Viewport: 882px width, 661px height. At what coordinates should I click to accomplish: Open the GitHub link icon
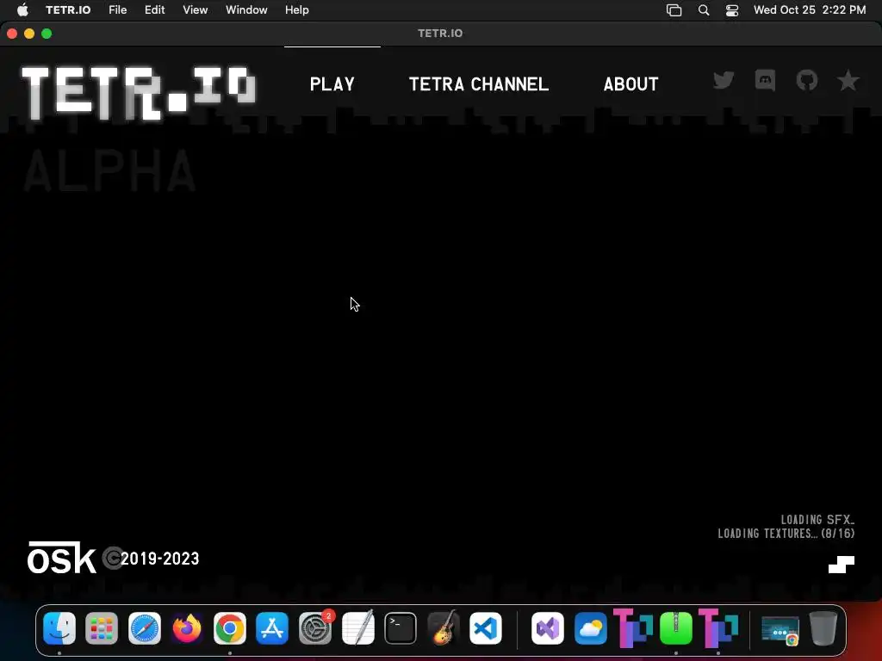pyautogui.click(x=806, y=80)
